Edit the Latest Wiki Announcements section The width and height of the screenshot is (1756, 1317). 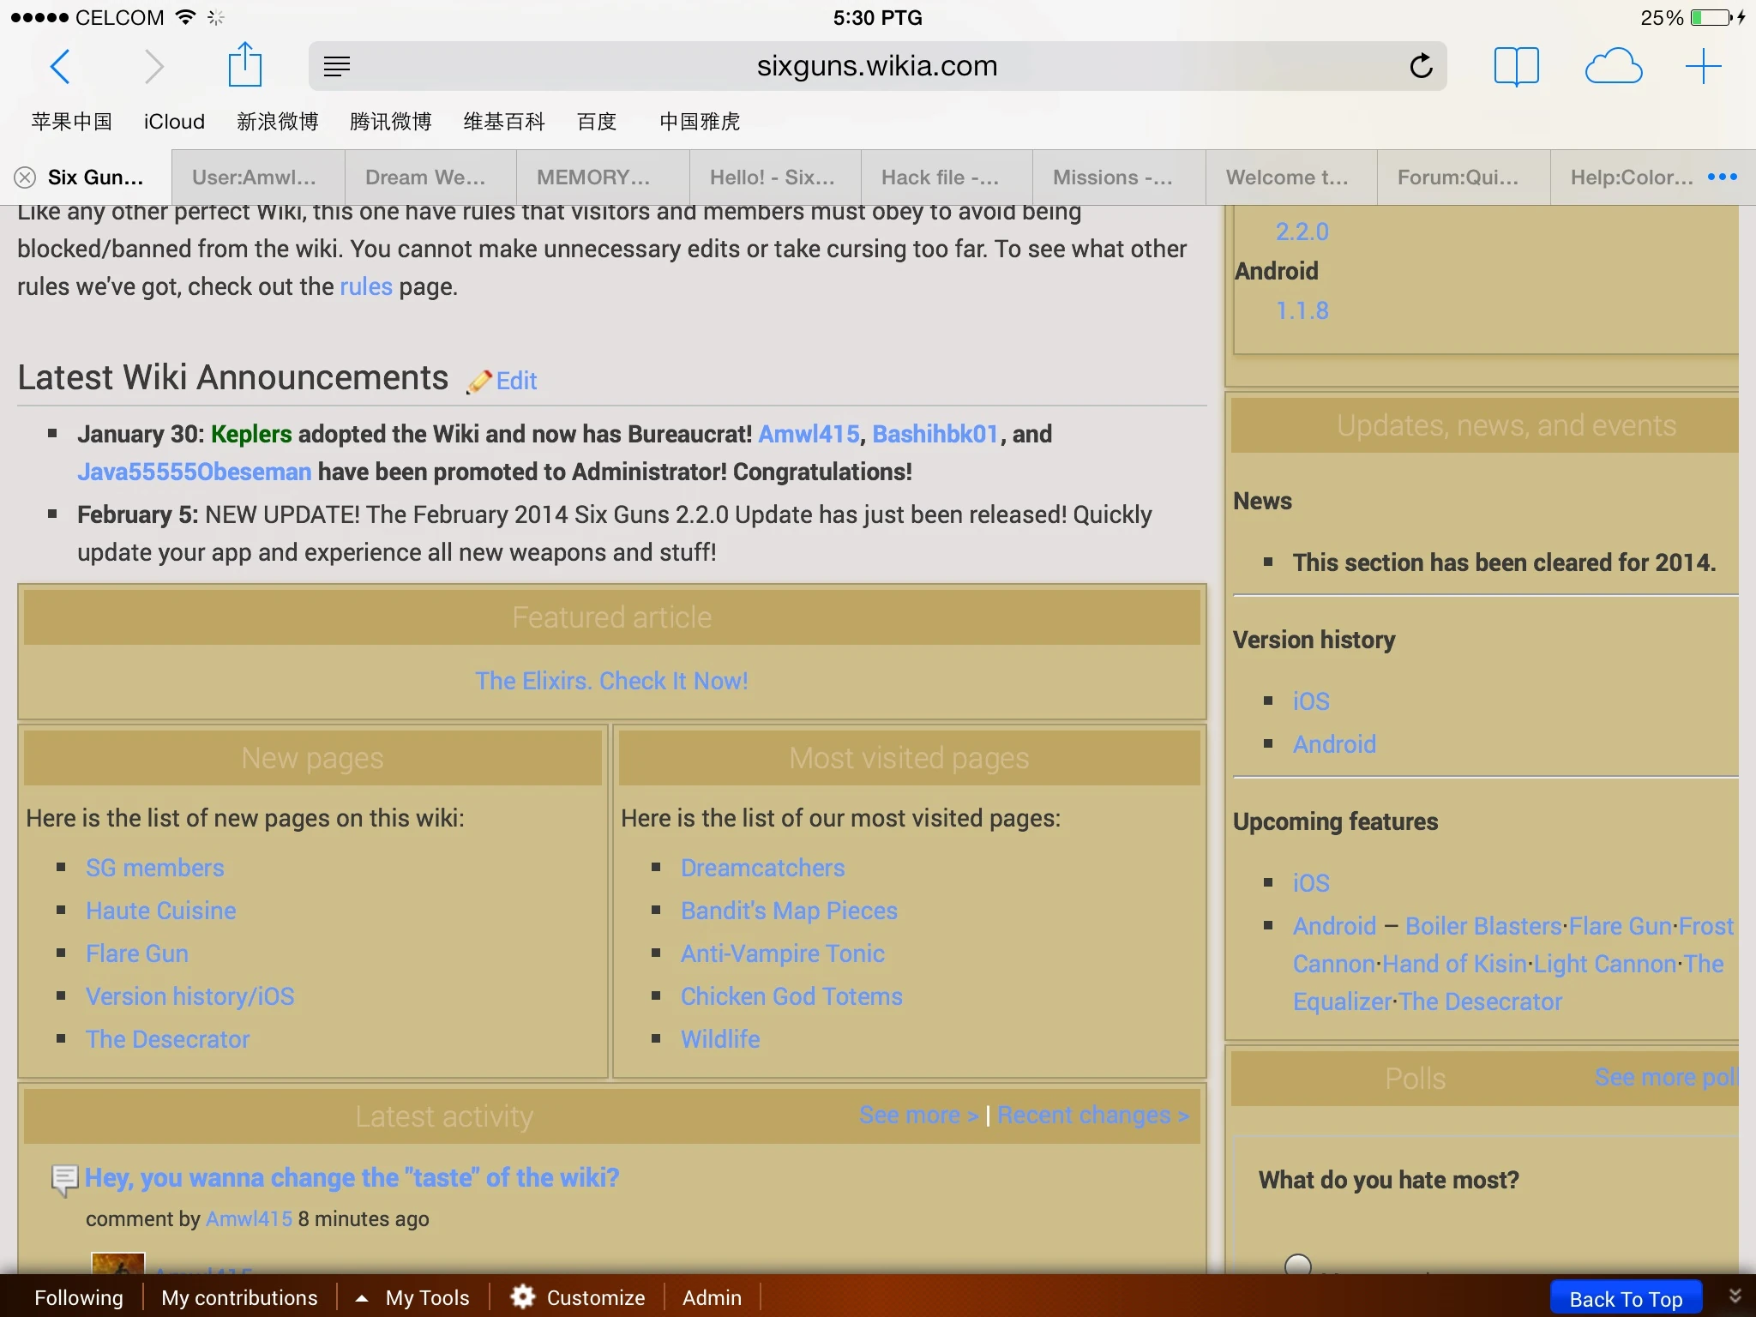pyautogui.click(x=515, y=381)
